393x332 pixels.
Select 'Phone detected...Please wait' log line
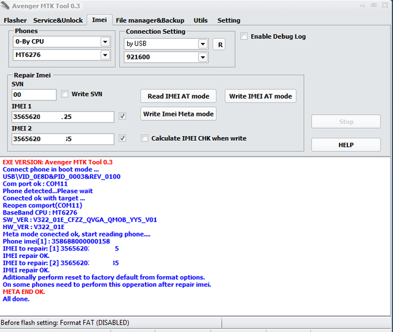[48, 191]
